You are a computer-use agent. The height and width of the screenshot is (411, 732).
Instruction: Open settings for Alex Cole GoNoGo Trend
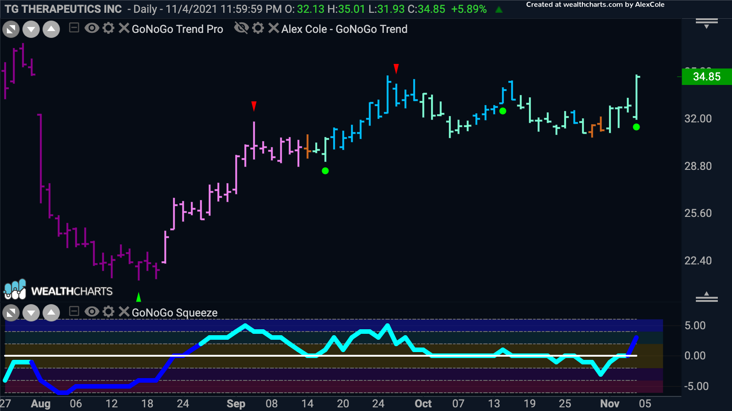258,28
